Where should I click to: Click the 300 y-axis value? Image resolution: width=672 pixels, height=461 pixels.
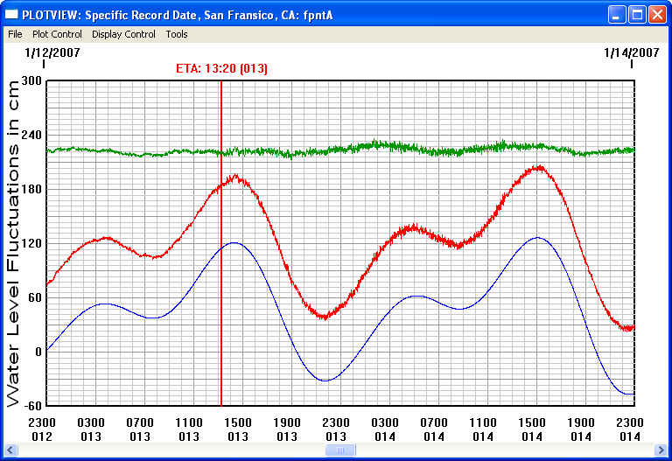click(31, 81)
